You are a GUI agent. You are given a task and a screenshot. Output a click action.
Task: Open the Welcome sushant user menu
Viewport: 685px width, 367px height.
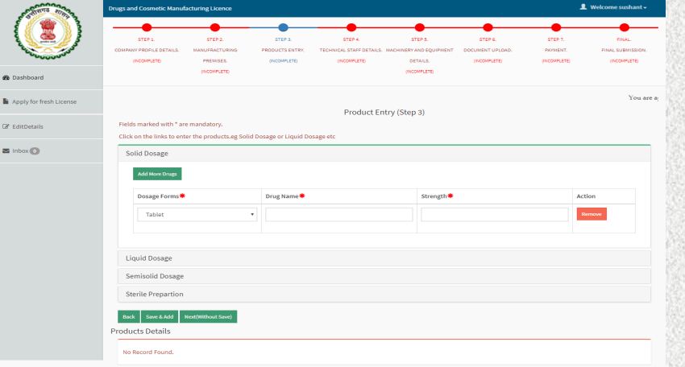617,8
